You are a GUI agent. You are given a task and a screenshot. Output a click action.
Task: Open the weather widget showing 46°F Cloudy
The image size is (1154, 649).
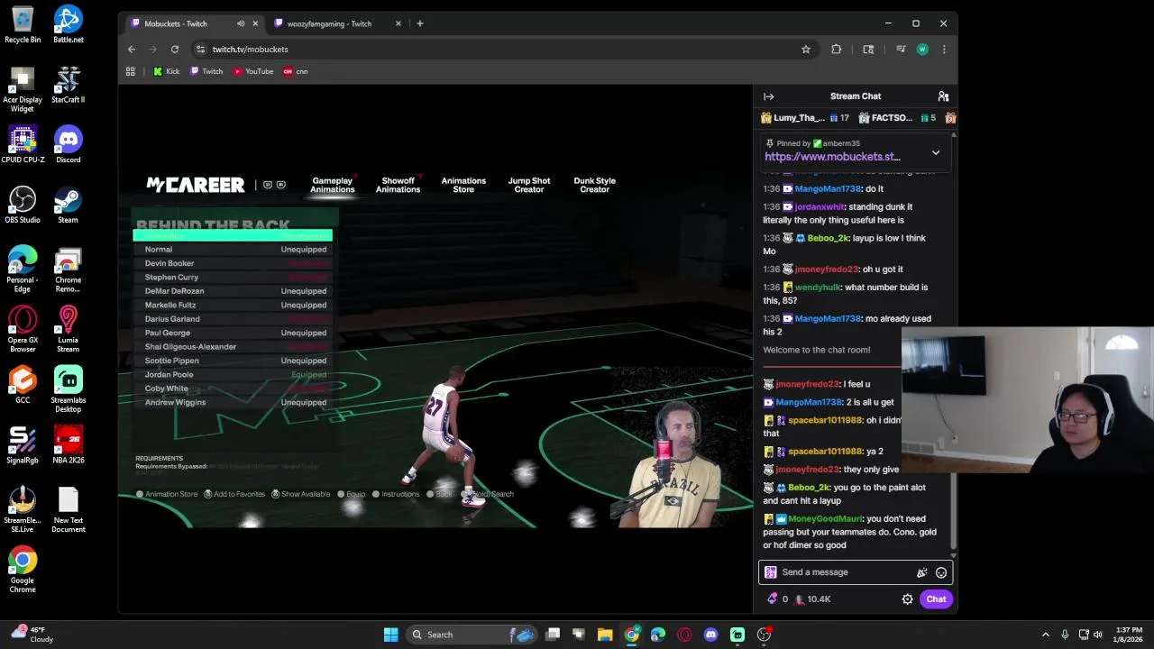33,635
